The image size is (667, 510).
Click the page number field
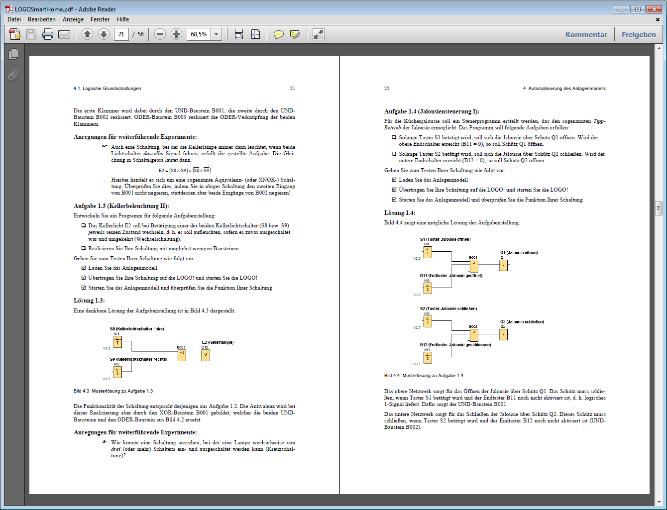tap(121, 34)
